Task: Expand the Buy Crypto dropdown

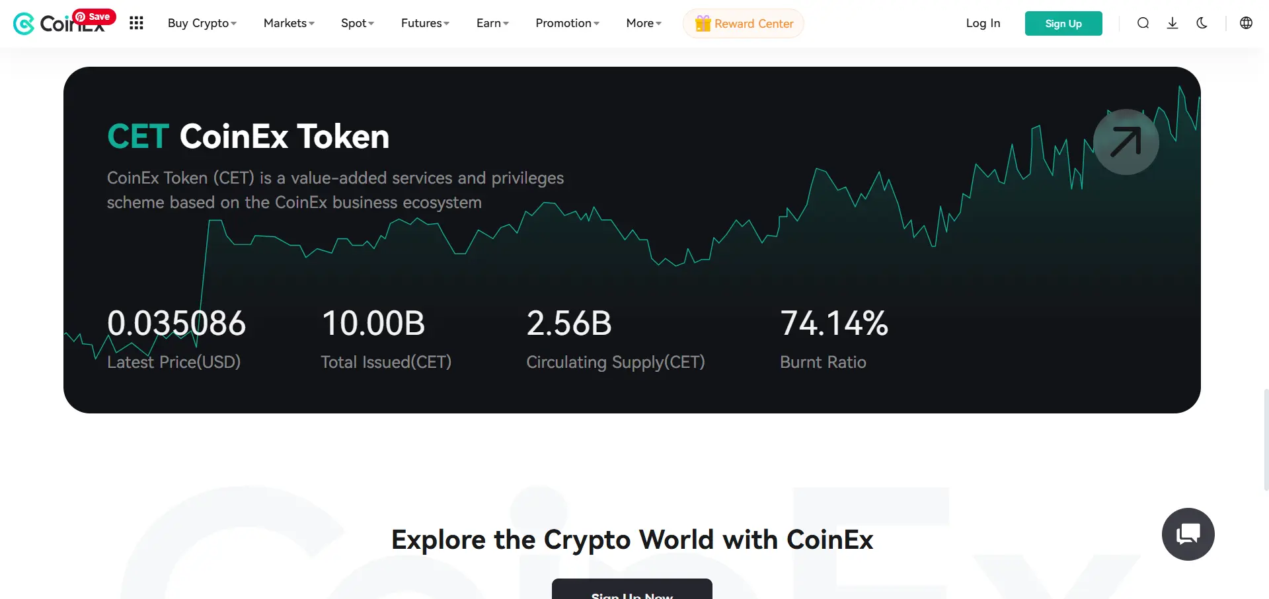Action: pyautogui.click(x=202, y=23)
